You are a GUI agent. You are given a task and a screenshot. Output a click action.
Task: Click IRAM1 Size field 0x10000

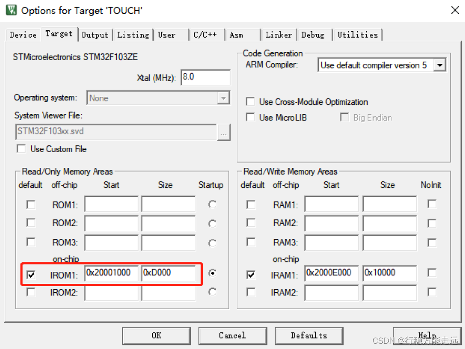(x=390, y=273)
